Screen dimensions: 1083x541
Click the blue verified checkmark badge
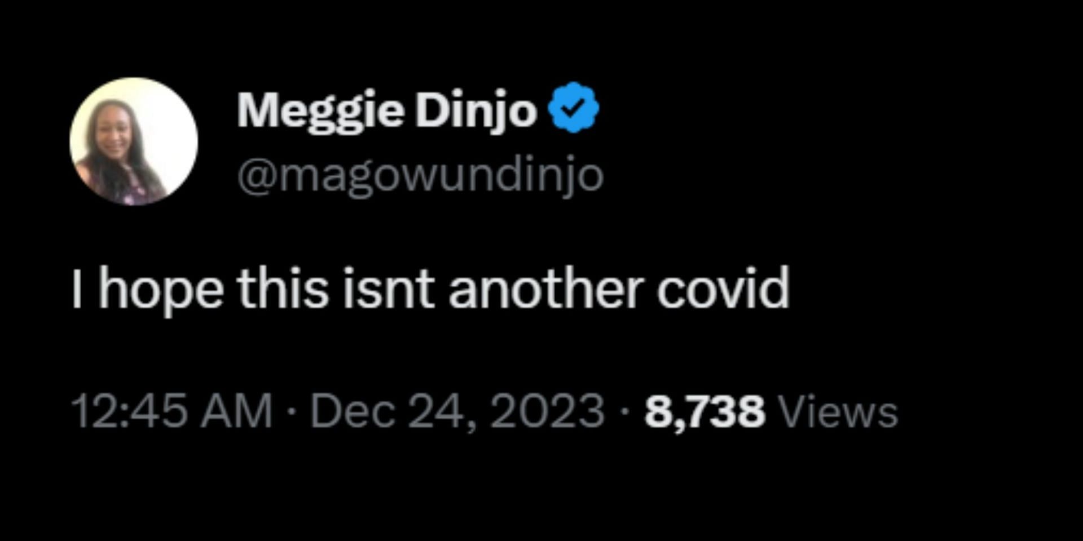pyautogui.click(x=574, y=107)
